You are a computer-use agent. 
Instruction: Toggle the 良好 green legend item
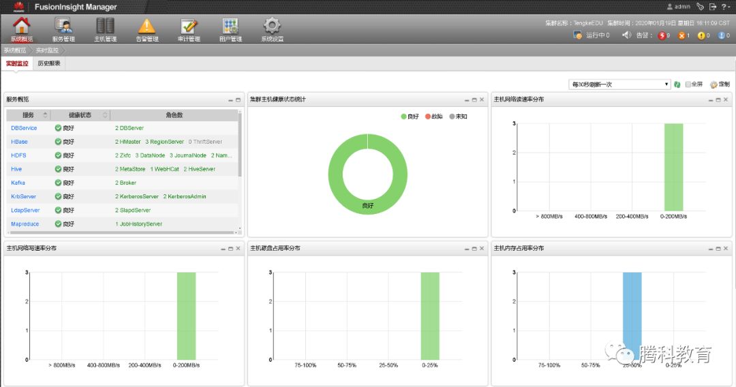410,117
